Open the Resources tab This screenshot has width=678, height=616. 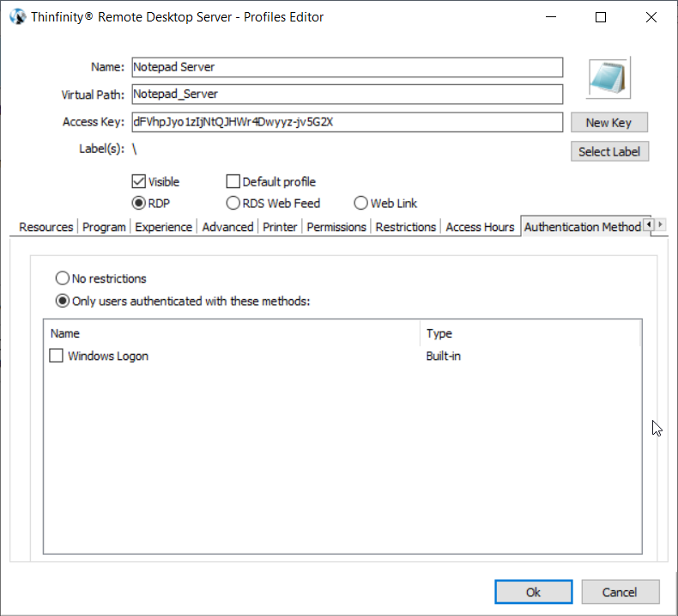tap(45, 227)
